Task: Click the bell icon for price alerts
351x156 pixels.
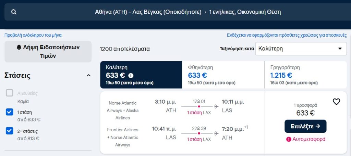Action: pos(19,47)
